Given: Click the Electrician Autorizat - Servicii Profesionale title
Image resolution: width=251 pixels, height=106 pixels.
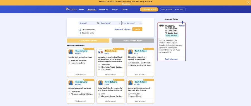Looking at the screenshot, I should [x=137, y=58].
